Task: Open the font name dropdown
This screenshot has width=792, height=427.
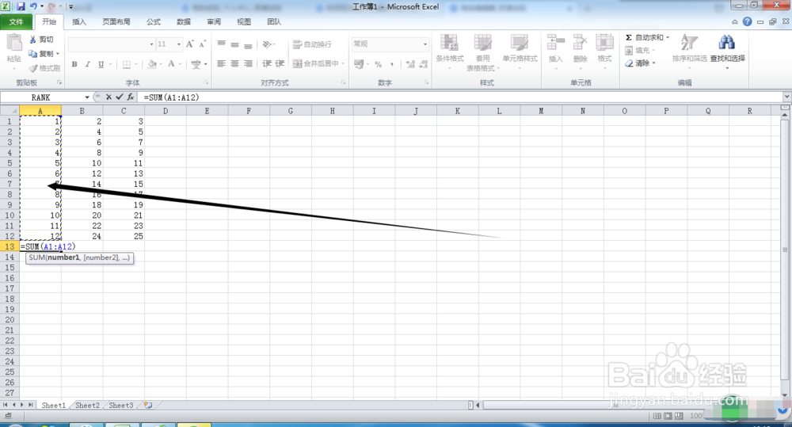Action: click(151, 44)
